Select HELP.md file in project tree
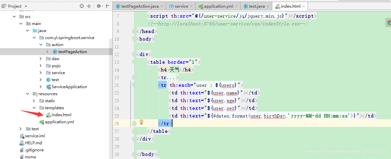Image resolution: width=391 pixels, height=159 pixels. (33, 143)
